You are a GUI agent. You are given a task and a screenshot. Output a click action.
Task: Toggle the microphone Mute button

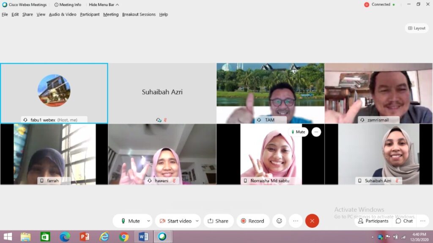tap(130, 221)
